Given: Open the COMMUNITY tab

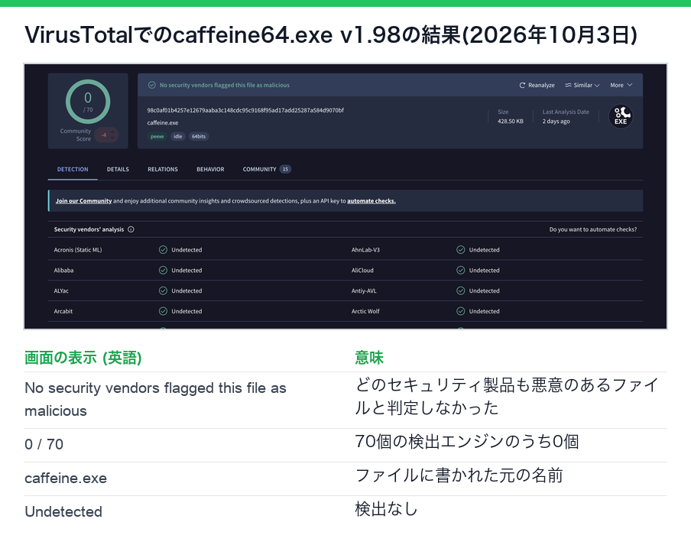Looking at the screenshot, I should pos(260,169).
